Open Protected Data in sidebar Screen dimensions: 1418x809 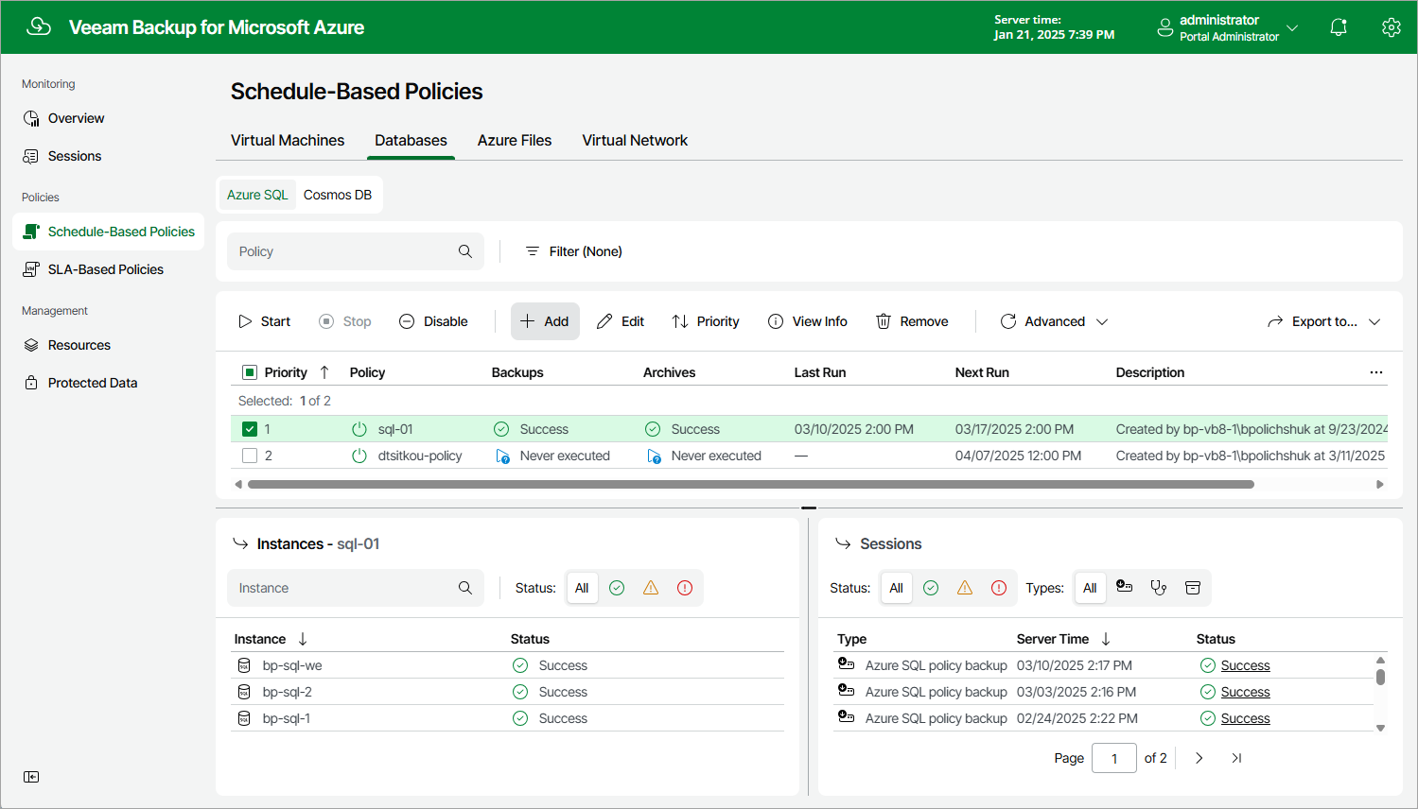[x=93, y=383]
